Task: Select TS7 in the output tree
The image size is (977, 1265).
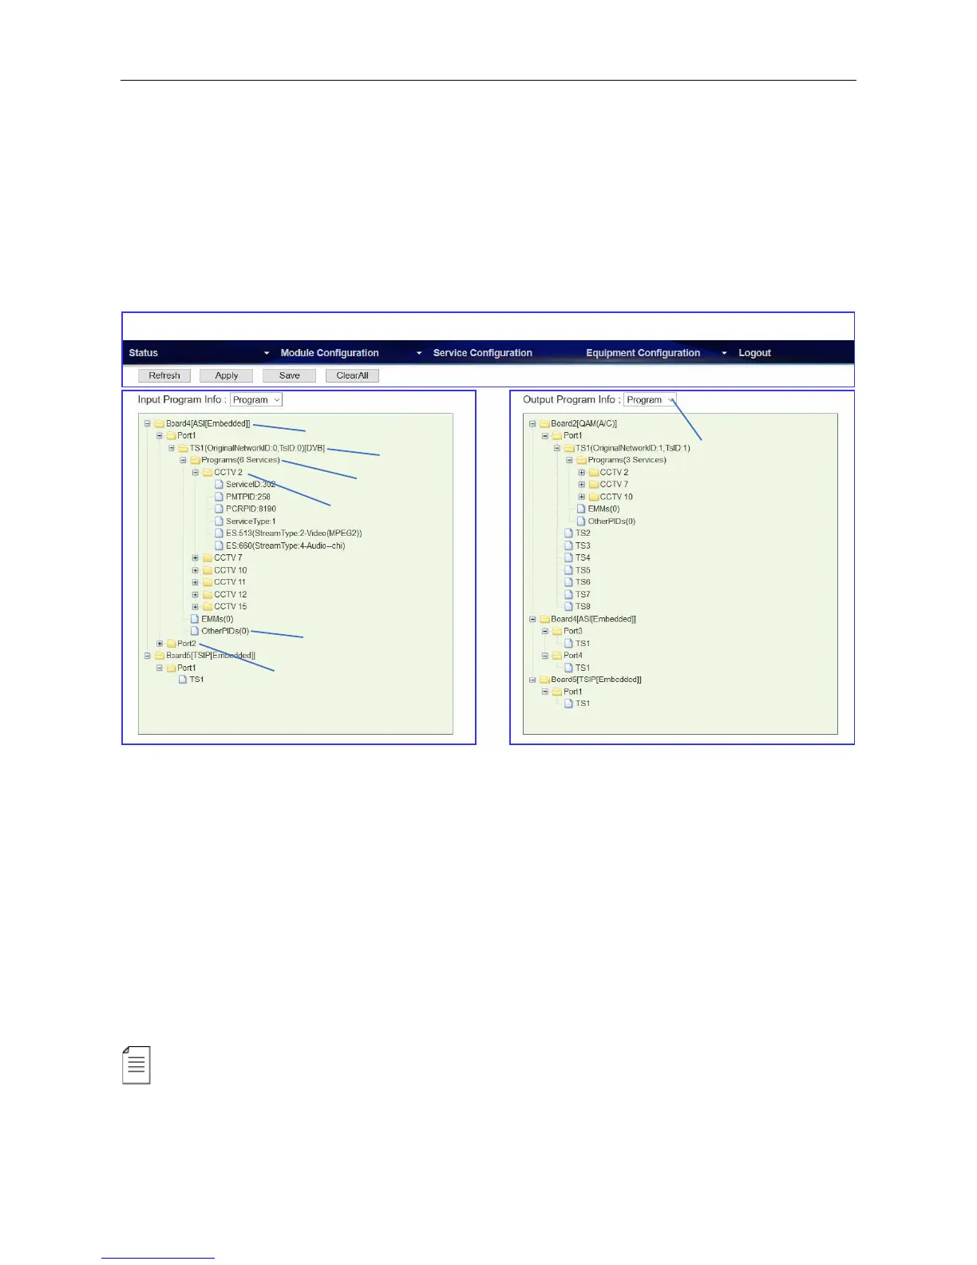Action: coord(583,595)
